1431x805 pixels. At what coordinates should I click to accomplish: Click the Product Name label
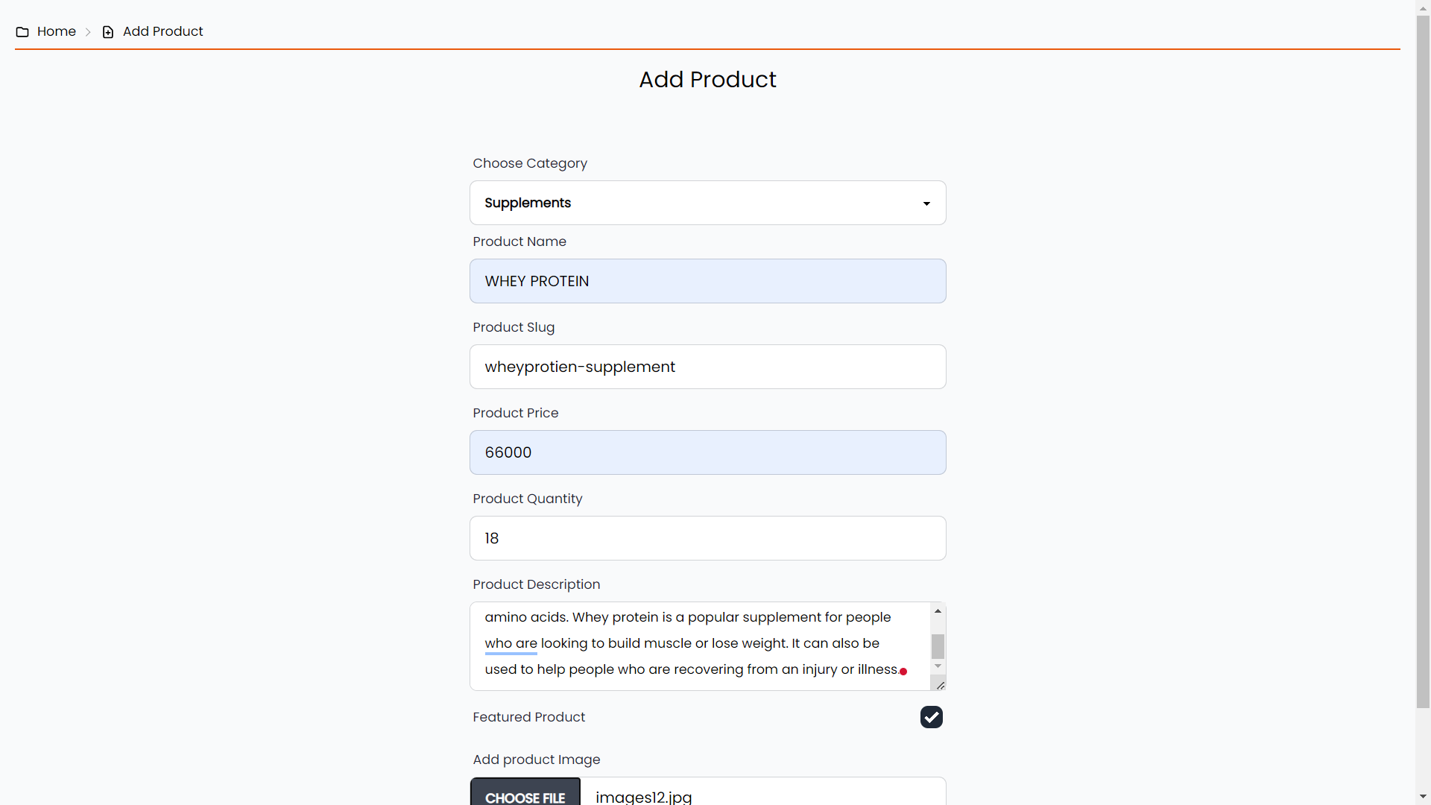[x=519, y=241]
